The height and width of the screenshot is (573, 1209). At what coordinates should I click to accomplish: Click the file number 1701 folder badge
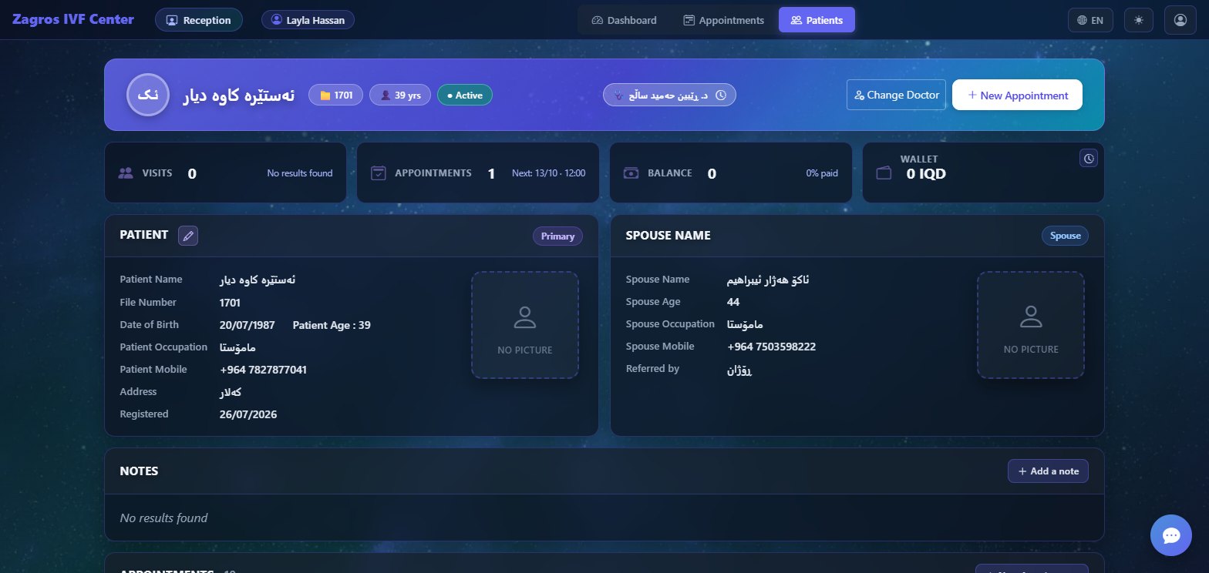[x=335, y=95]
